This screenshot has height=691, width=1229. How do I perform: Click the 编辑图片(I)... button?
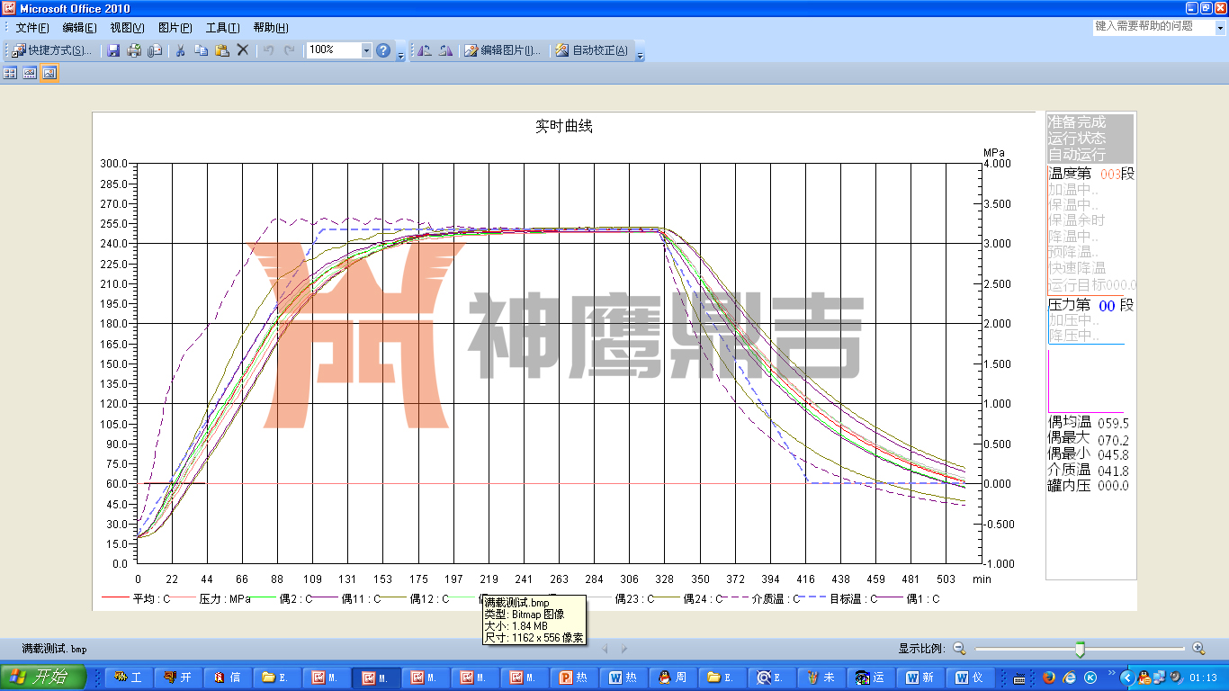click(x=503, y=50)
